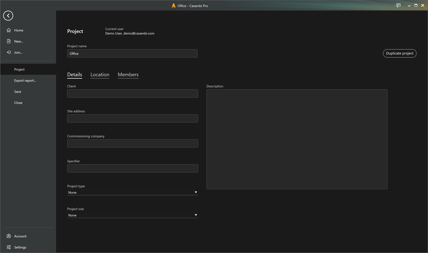Open Join using its arrow icon
This screenshot has width=428, height=253.
[9, 52]
